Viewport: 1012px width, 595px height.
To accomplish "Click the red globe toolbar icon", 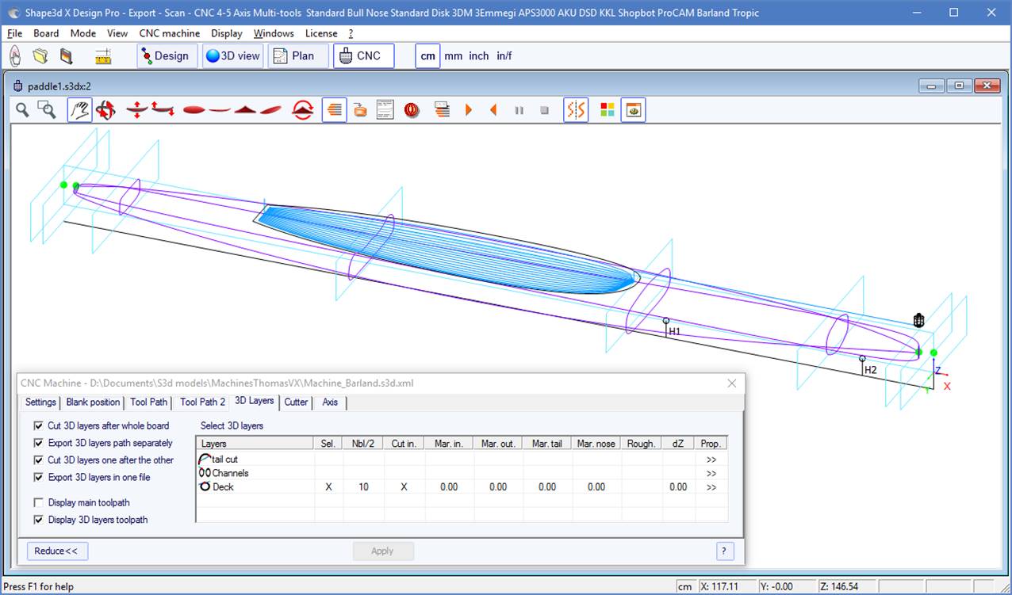I will (412, 110).
